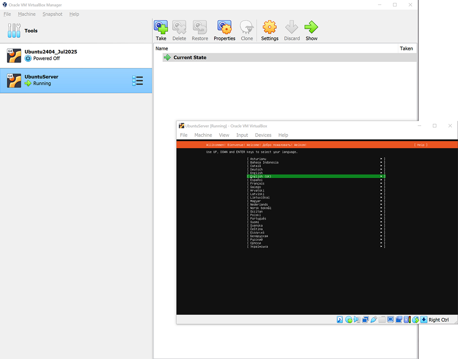The image size is (458, 359).
Task: Choose the Português language option
Action: [x=316, y=219]
